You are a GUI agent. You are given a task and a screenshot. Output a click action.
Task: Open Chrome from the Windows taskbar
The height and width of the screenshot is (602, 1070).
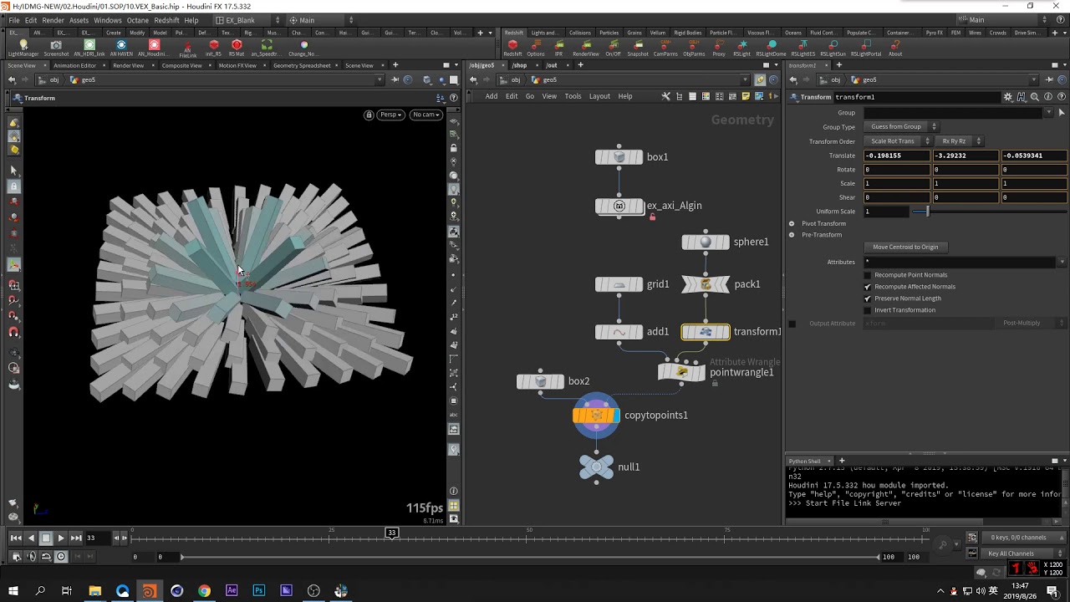tap(204, 590)
